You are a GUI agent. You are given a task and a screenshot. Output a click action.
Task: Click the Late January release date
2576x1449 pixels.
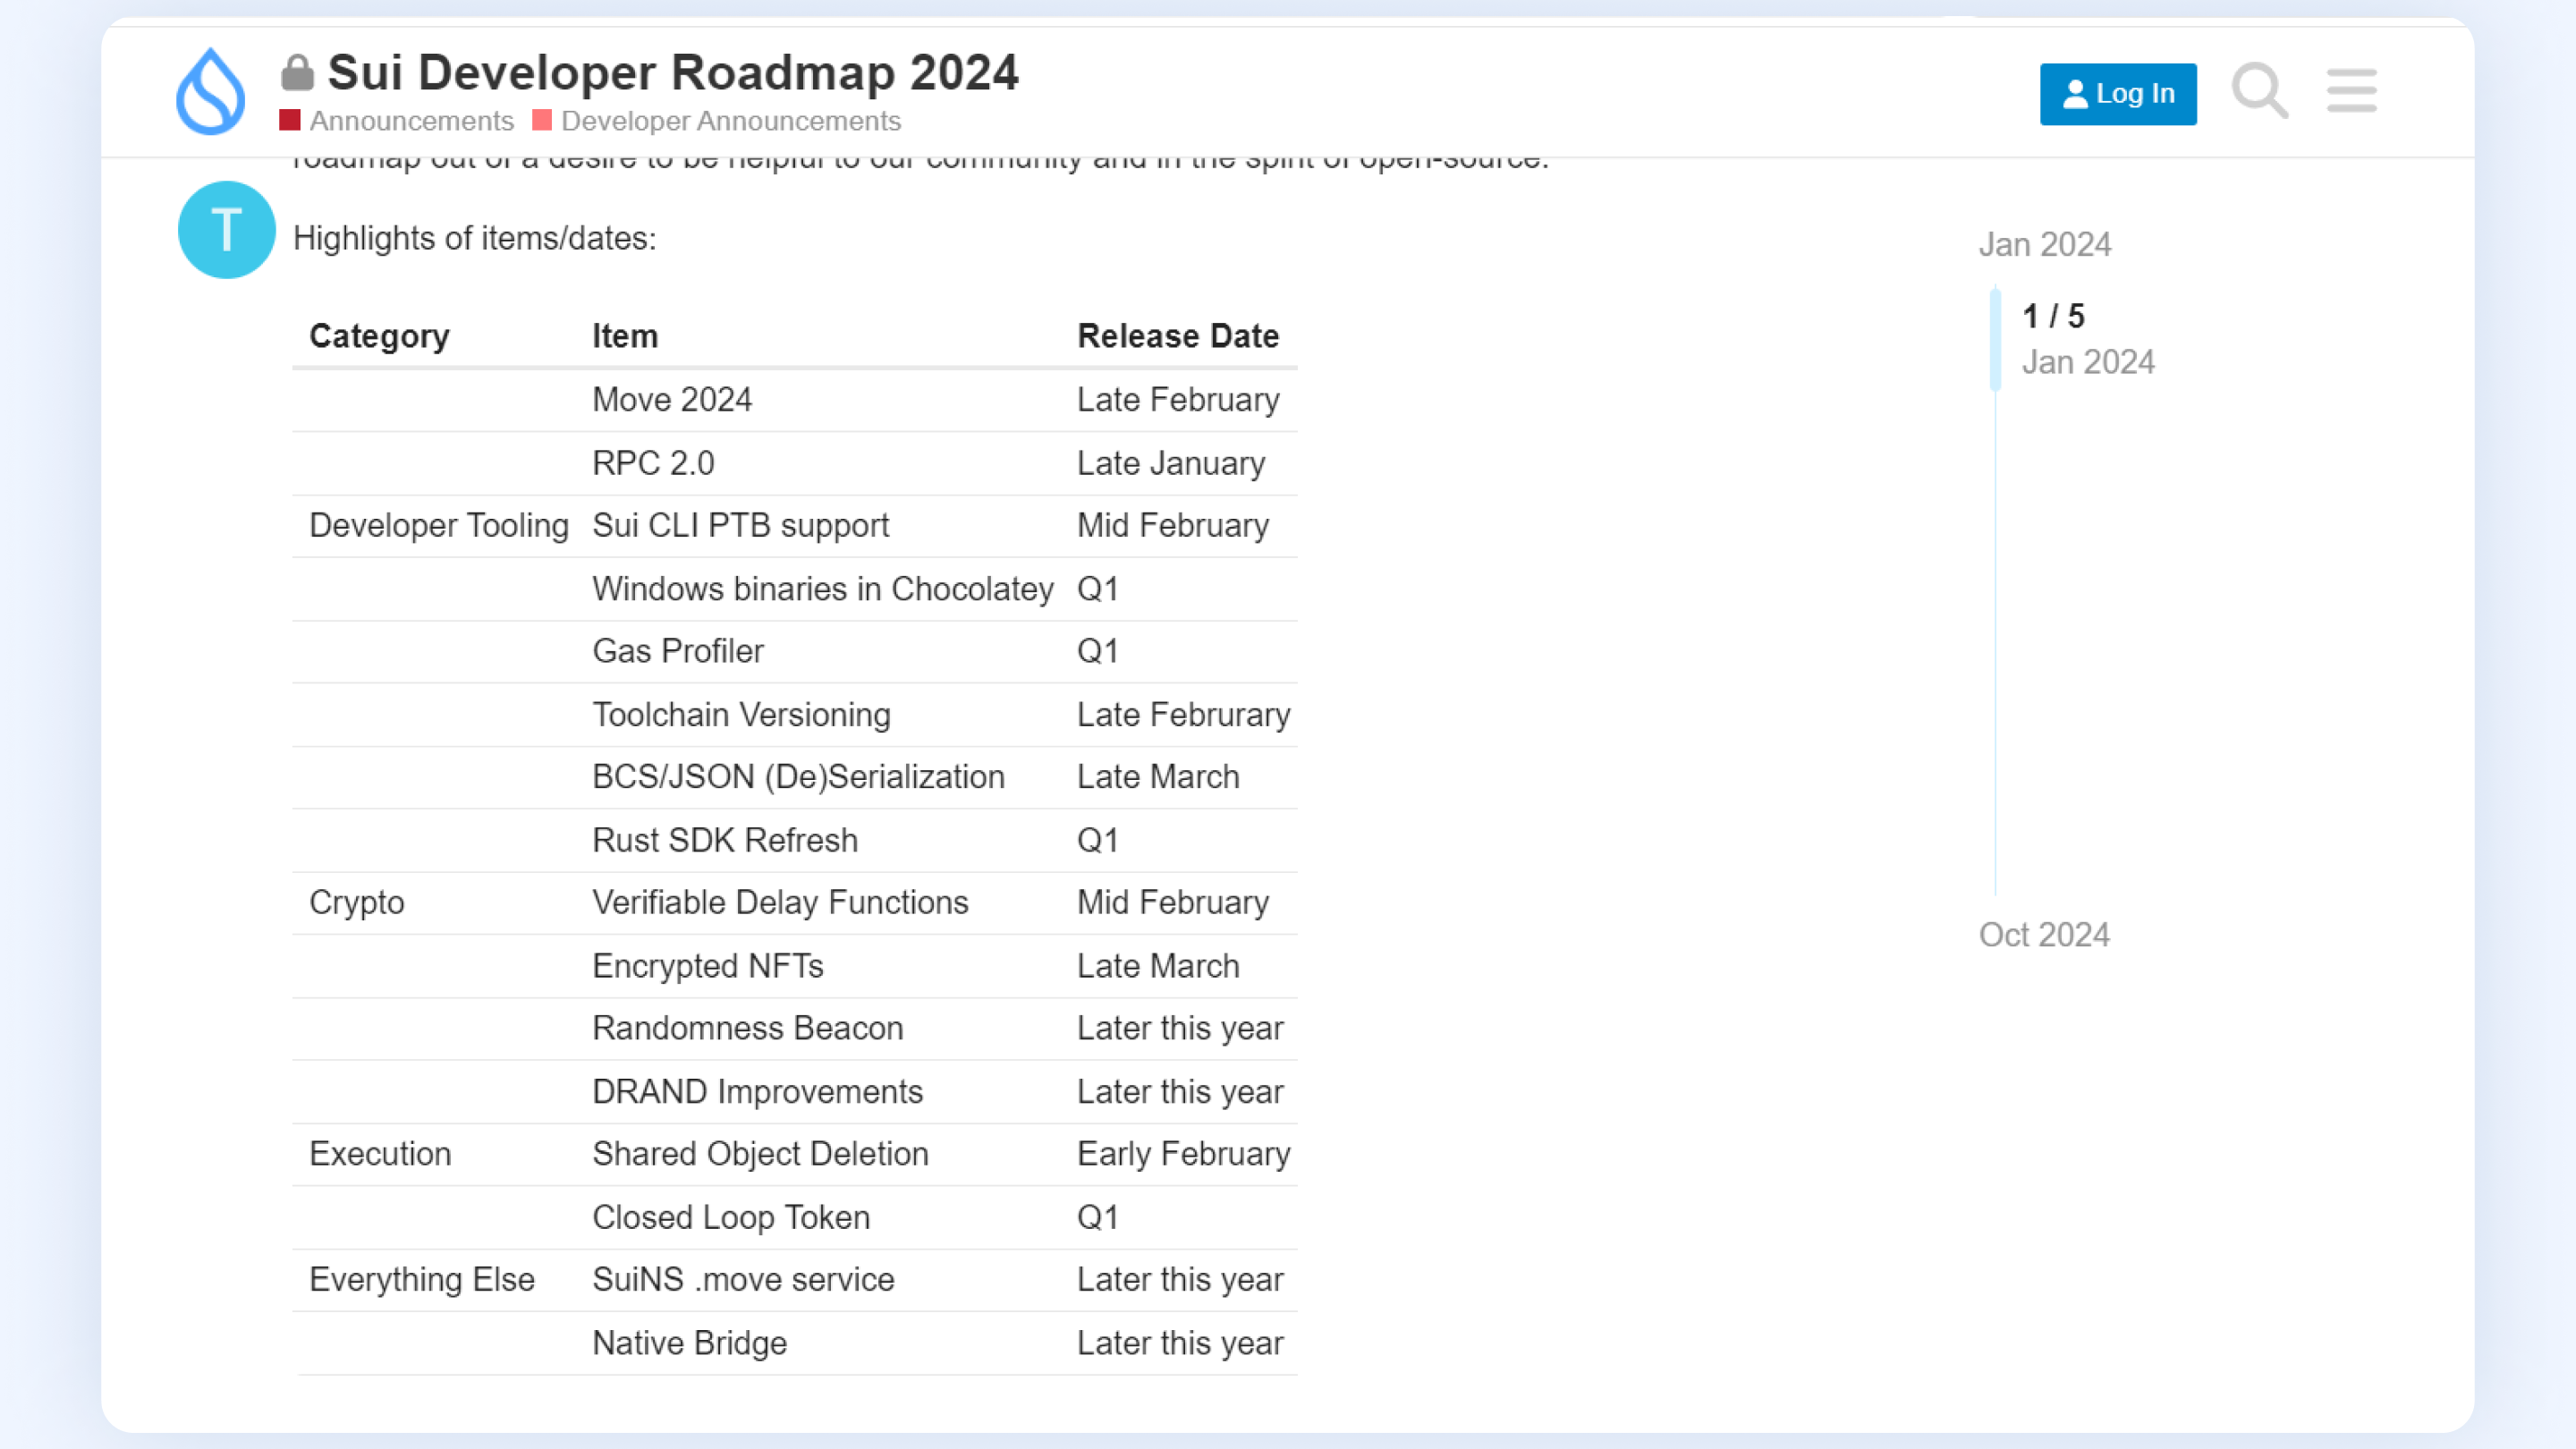tap(1171, 463)
